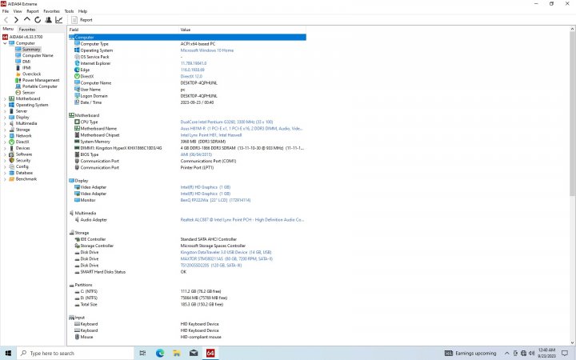The height and width of the screenshot is (360, 576).
Task: Select Computer Name in the tree
Action: click(x=38, y=55)
